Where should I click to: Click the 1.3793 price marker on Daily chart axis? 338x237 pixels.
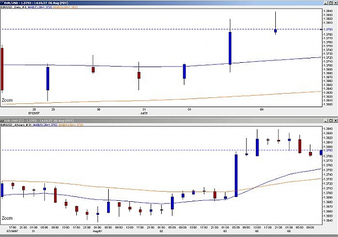coord(328,29)
